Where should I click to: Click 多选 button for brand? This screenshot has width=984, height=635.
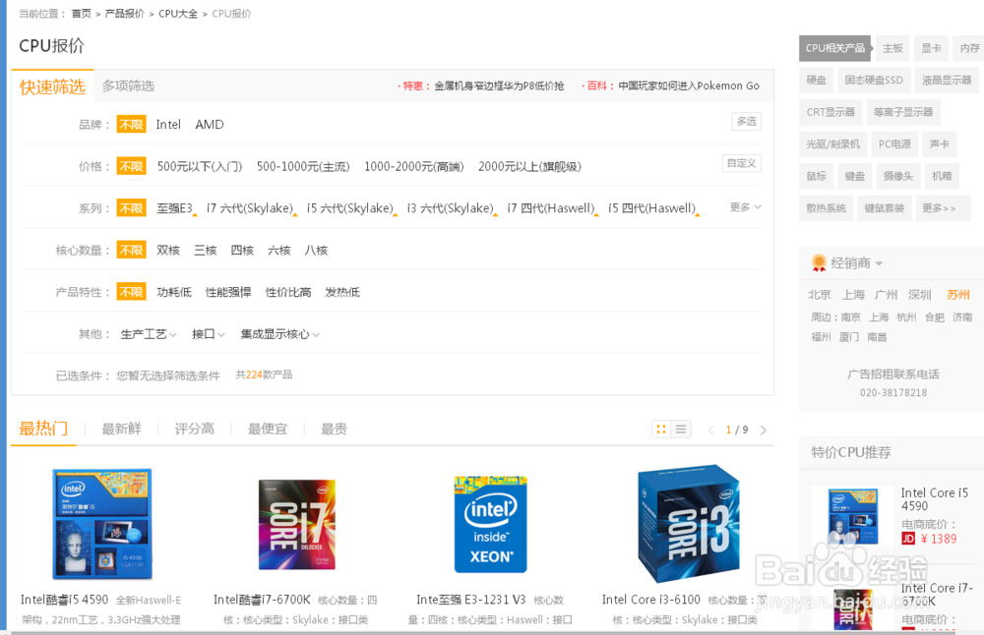[x=746, y=121]
